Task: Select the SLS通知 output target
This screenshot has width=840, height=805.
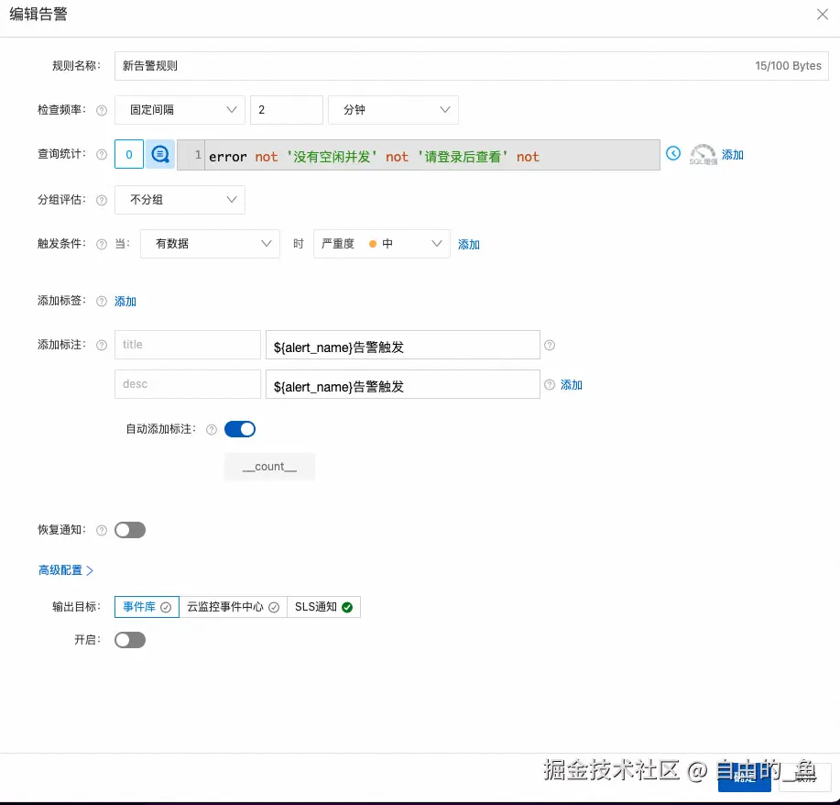Action: click(323, 607)
